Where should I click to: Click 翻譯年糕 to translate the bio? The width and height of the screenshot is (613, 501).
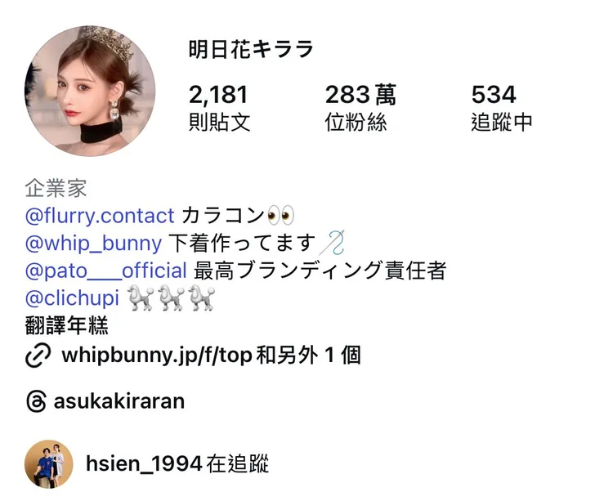click(x=67, y=325)
